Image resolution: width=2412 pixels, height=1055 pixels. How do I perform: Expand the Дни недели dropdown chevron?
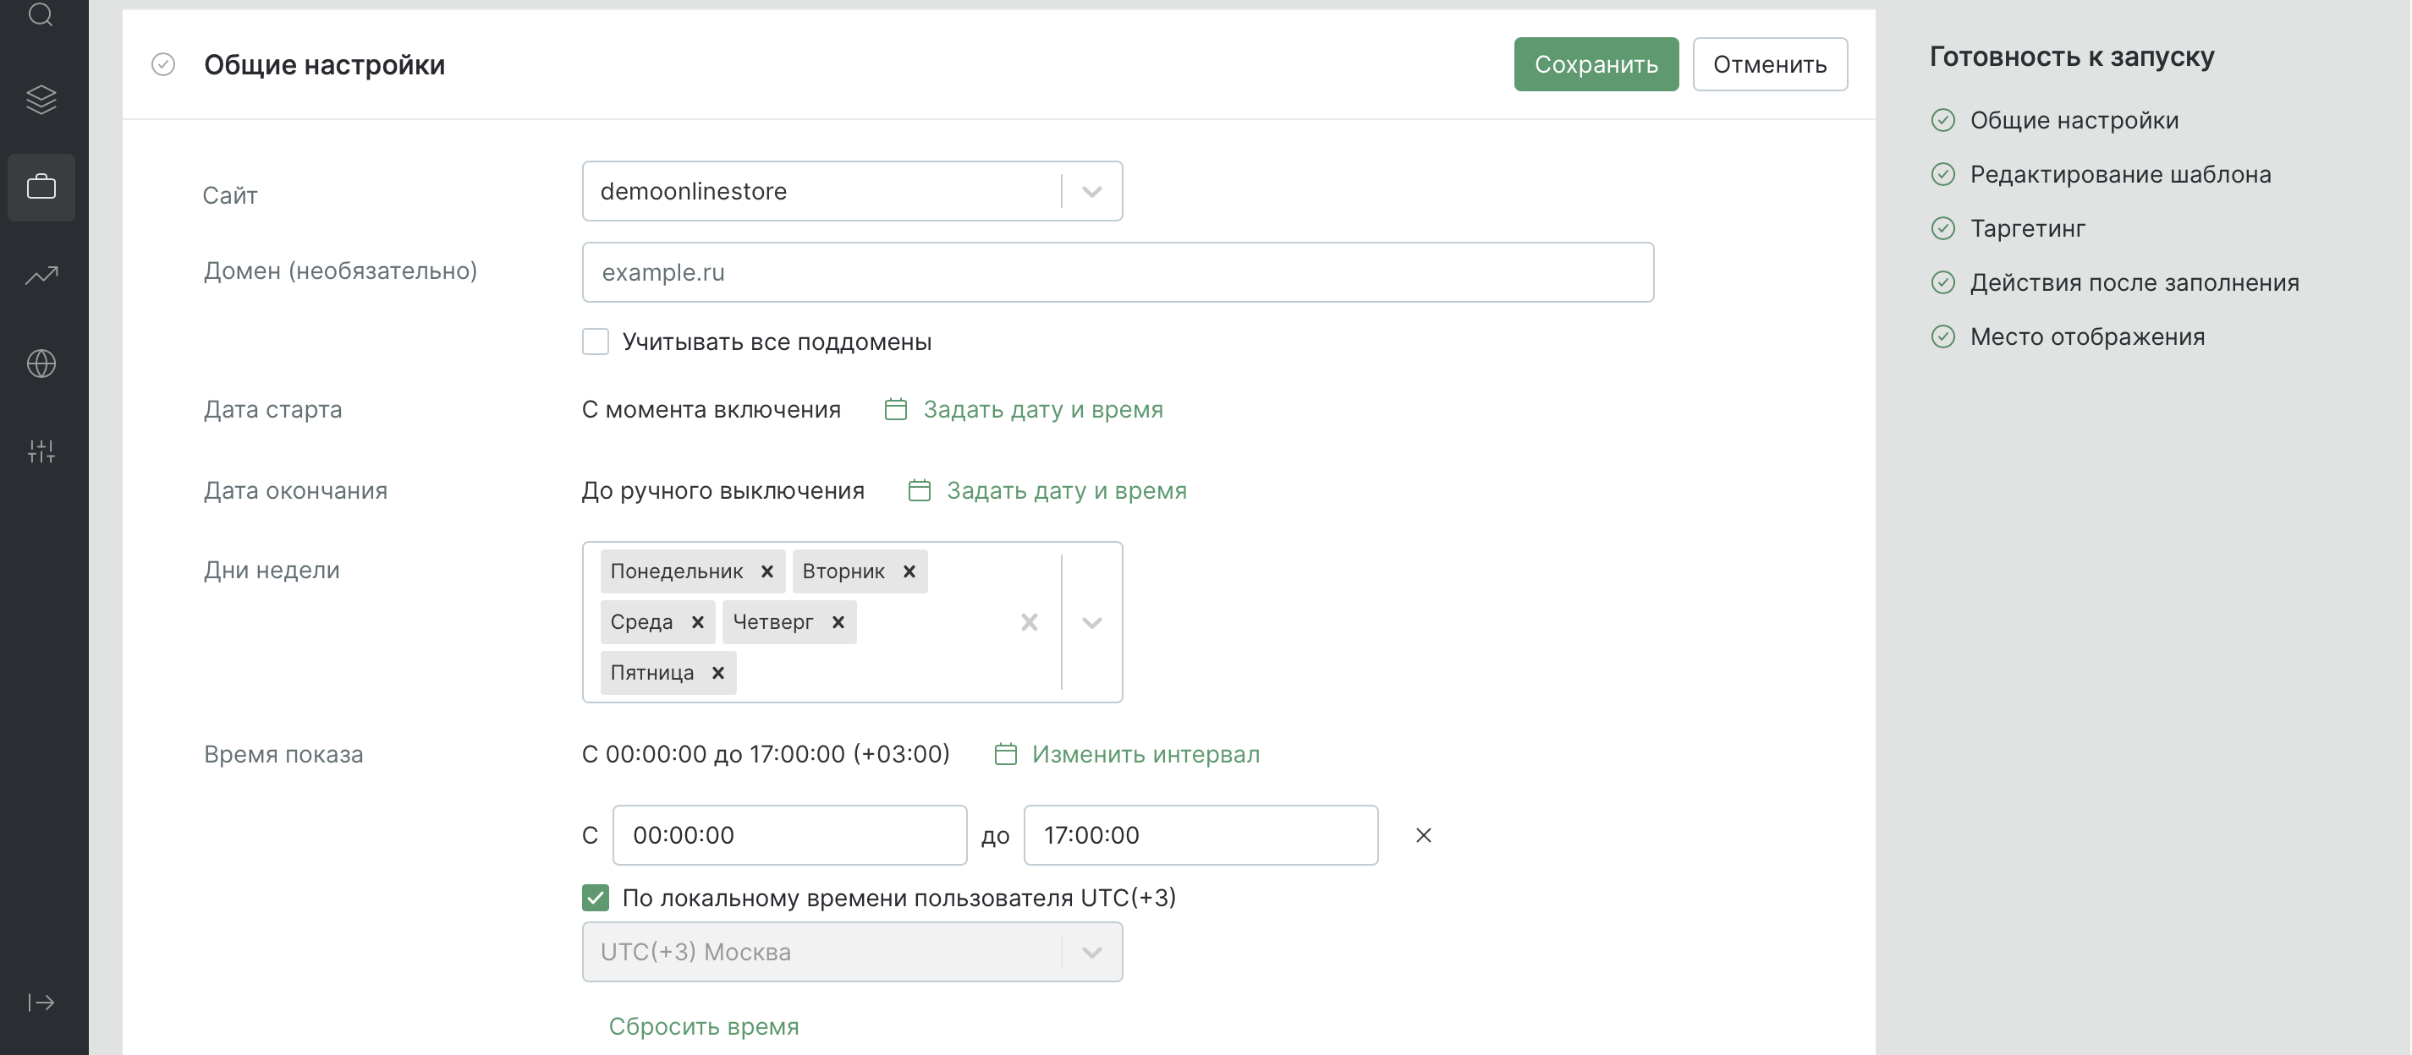tap(1091, 623)
